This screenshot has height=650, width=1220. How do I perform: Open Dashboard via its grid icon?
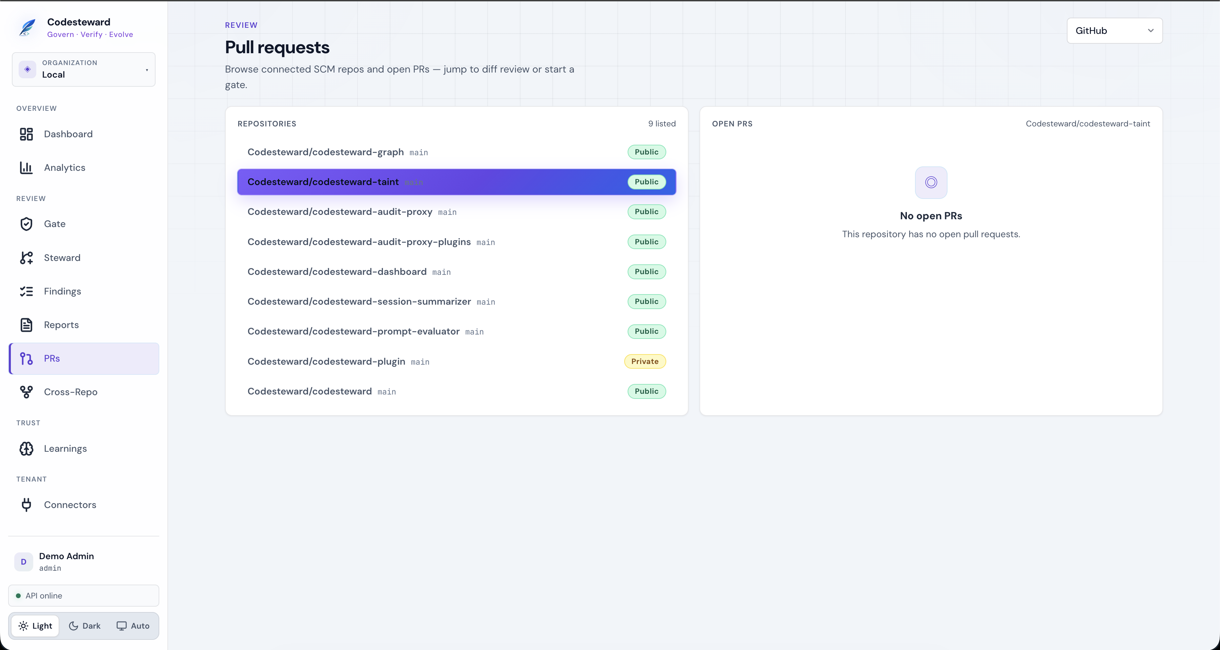click(26, 134)
